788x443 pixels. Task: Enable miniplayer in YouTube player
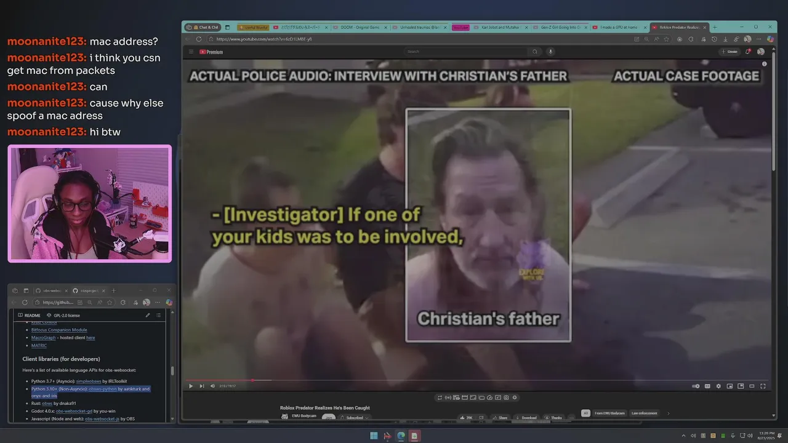(x=730, y=386)
